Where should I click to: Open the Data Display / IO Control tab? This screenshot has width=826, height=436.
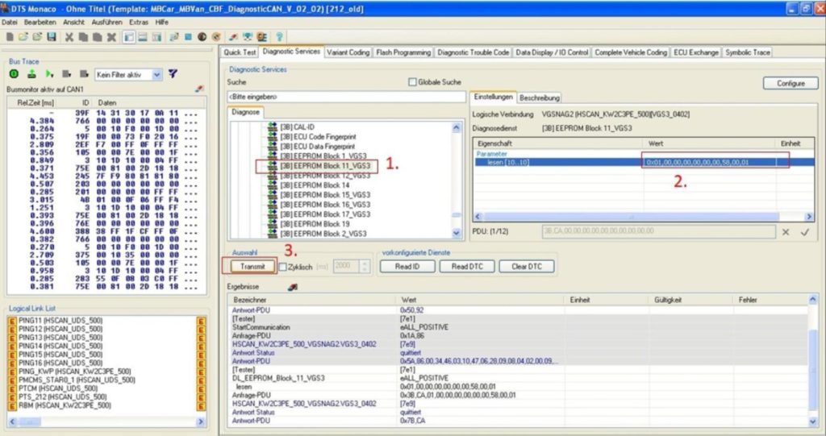click(x=552, y=52)
